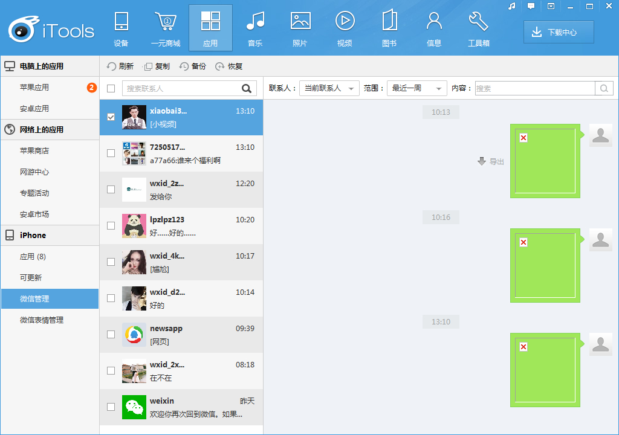Open the weixin welcome message conversation
The image size is (619, 435).
click(x=181, y=407)
